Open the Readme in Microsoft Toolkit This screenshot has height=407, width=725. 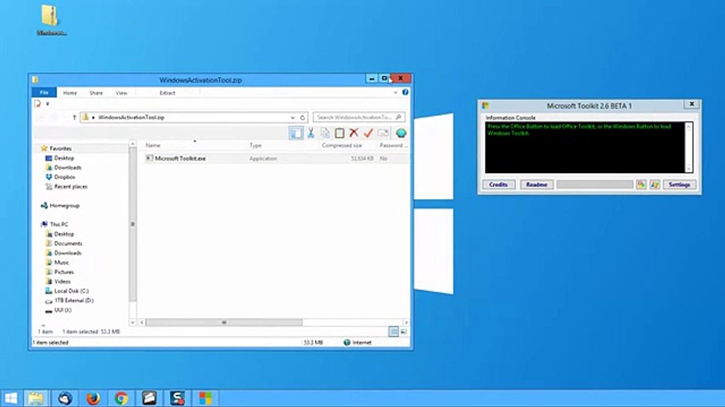pos(536,185)
